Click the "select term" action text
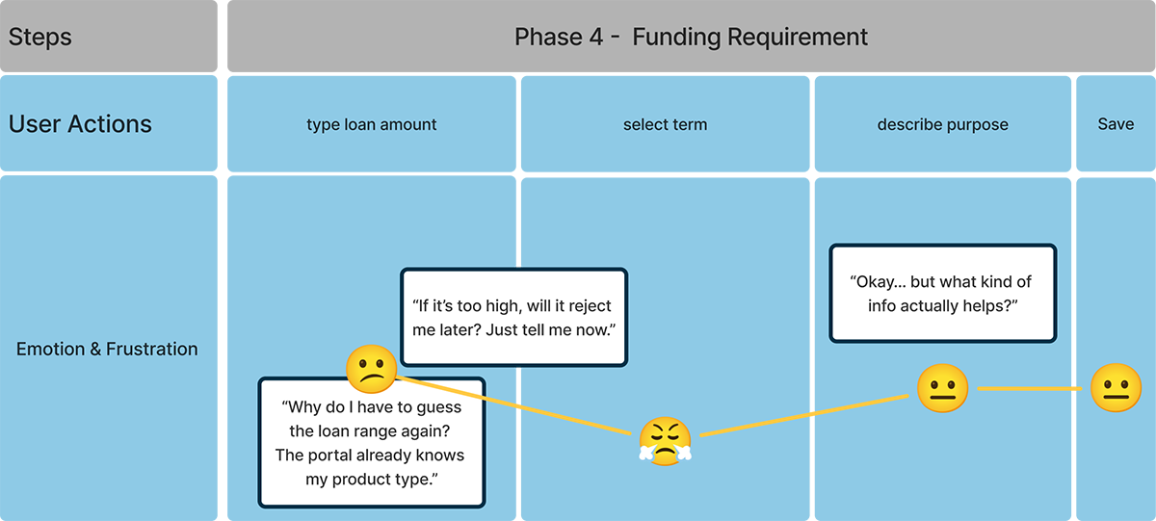Image resolution: width=1156 pixels, height=521 pixels. point(665,125)
